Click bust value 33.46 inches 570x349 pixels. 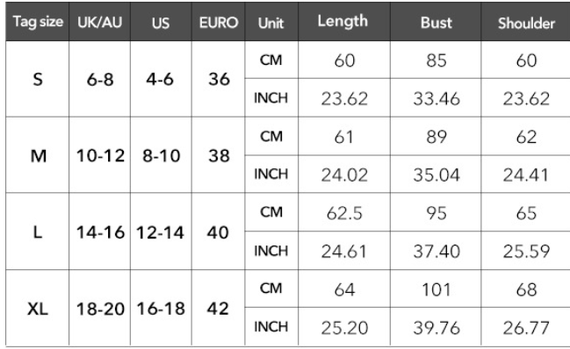(436, 98)
